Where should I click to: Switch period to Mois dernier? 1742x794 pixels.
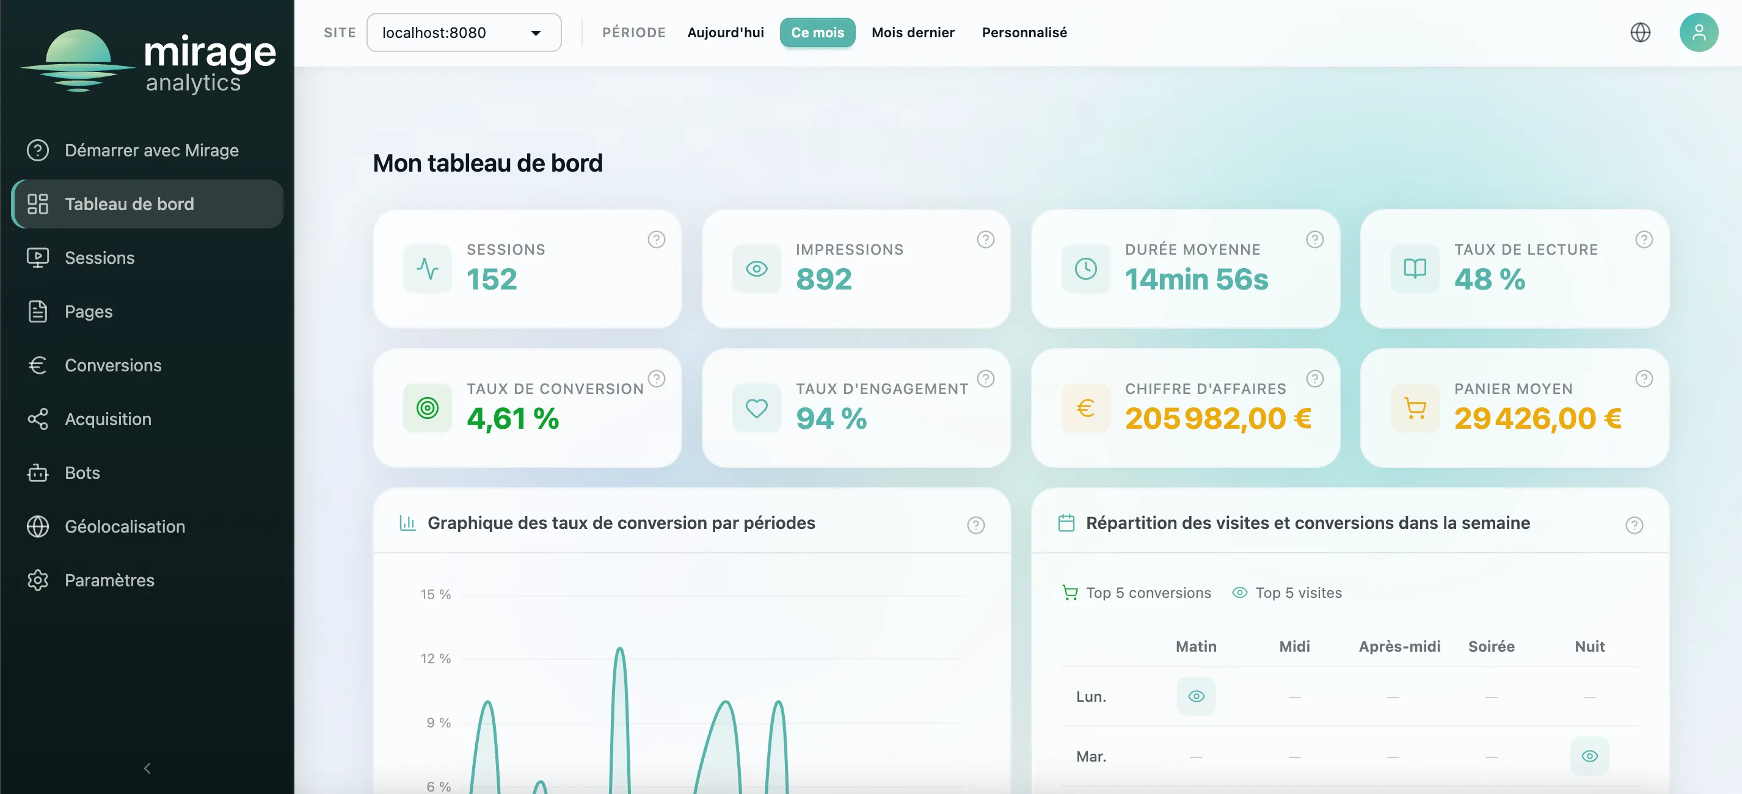point(913,32)
